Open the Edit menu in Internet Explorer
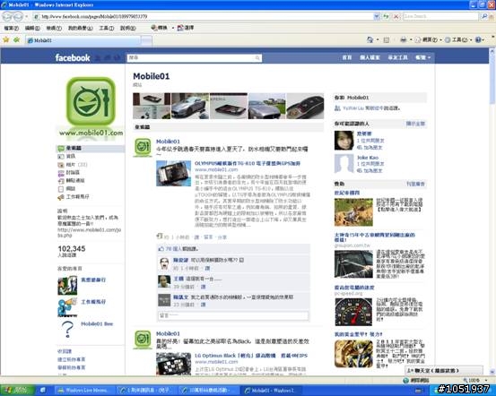Image resolution: width=496 pixels, height=396 pixels. 32,28
